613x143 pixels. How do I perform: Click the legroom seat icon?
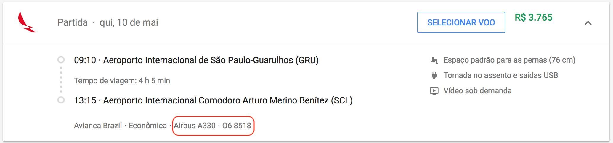pyautogui.click(x=434, y=60)
